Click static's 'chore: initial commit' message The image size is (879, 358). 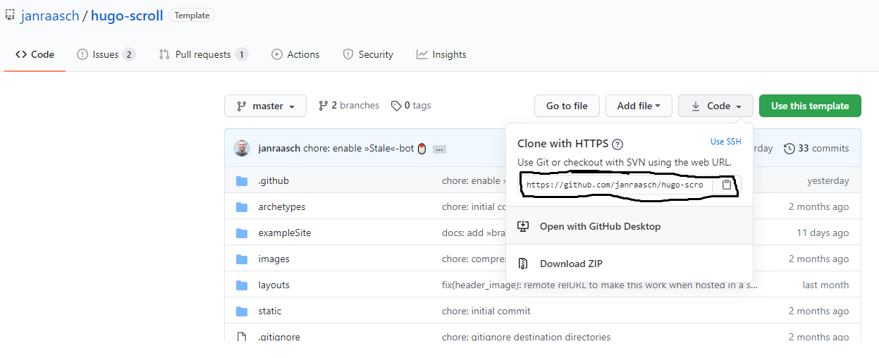coord(486,311)
